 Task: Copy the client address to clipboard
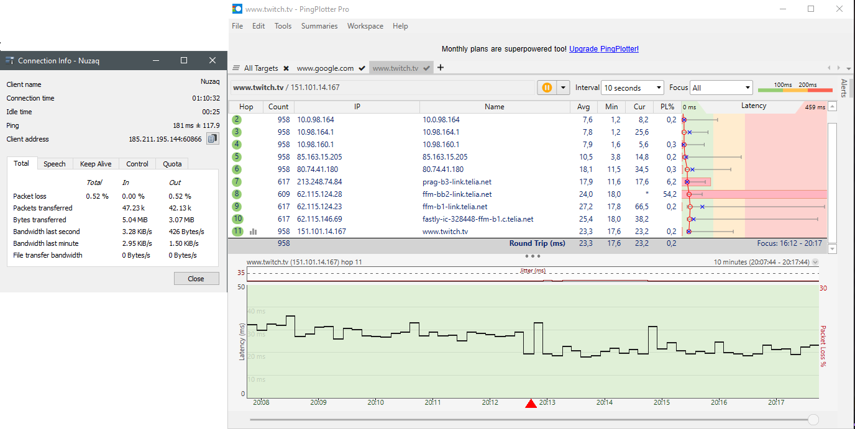213,139
